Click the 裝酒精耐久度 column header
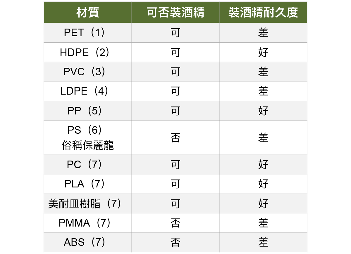Viewport: 351px width, 254px height. point(263,12)
